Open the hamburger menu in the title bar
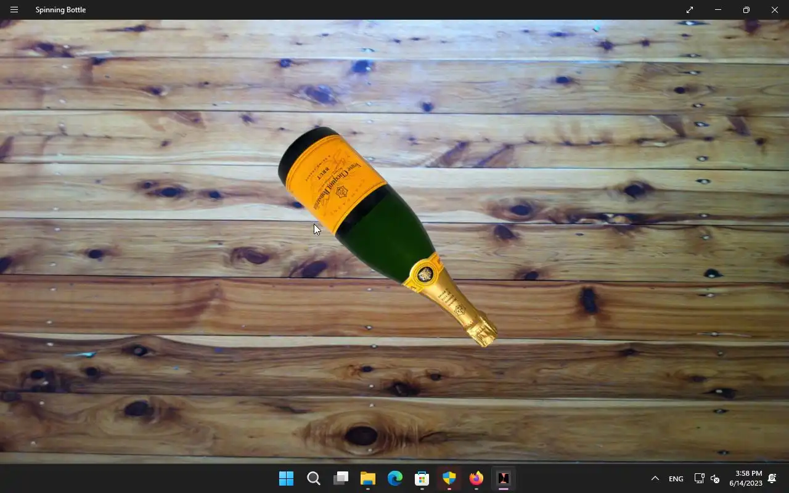The image size is (789, 493). [x=14, y=10]
